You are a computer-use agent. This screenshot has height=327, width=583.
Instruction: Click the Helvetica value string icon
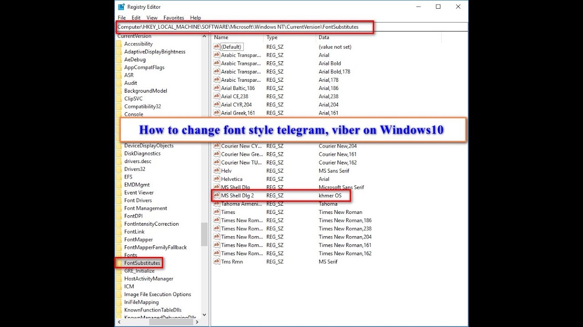217,179
